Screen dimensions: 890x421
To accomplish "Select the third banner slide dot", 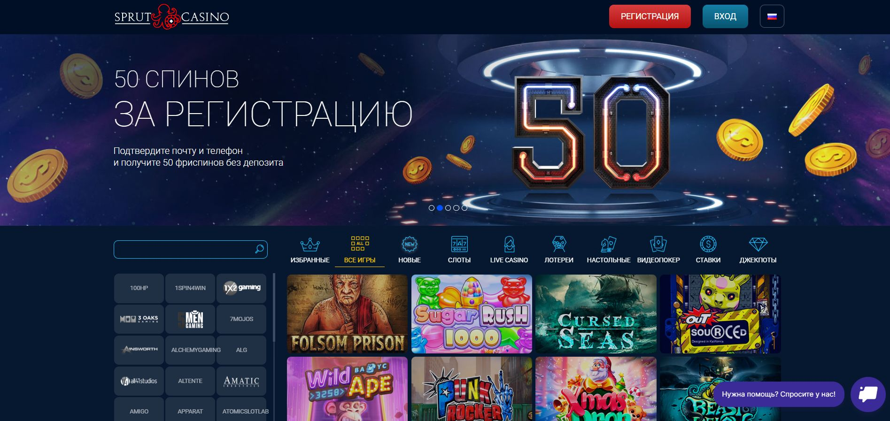I will click(x=448, y=208).
